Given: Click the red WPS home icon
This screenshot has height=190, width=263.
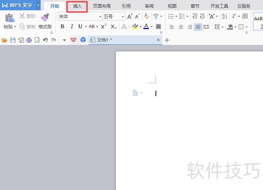Looking at the screenshot, I should coord(74,40).
